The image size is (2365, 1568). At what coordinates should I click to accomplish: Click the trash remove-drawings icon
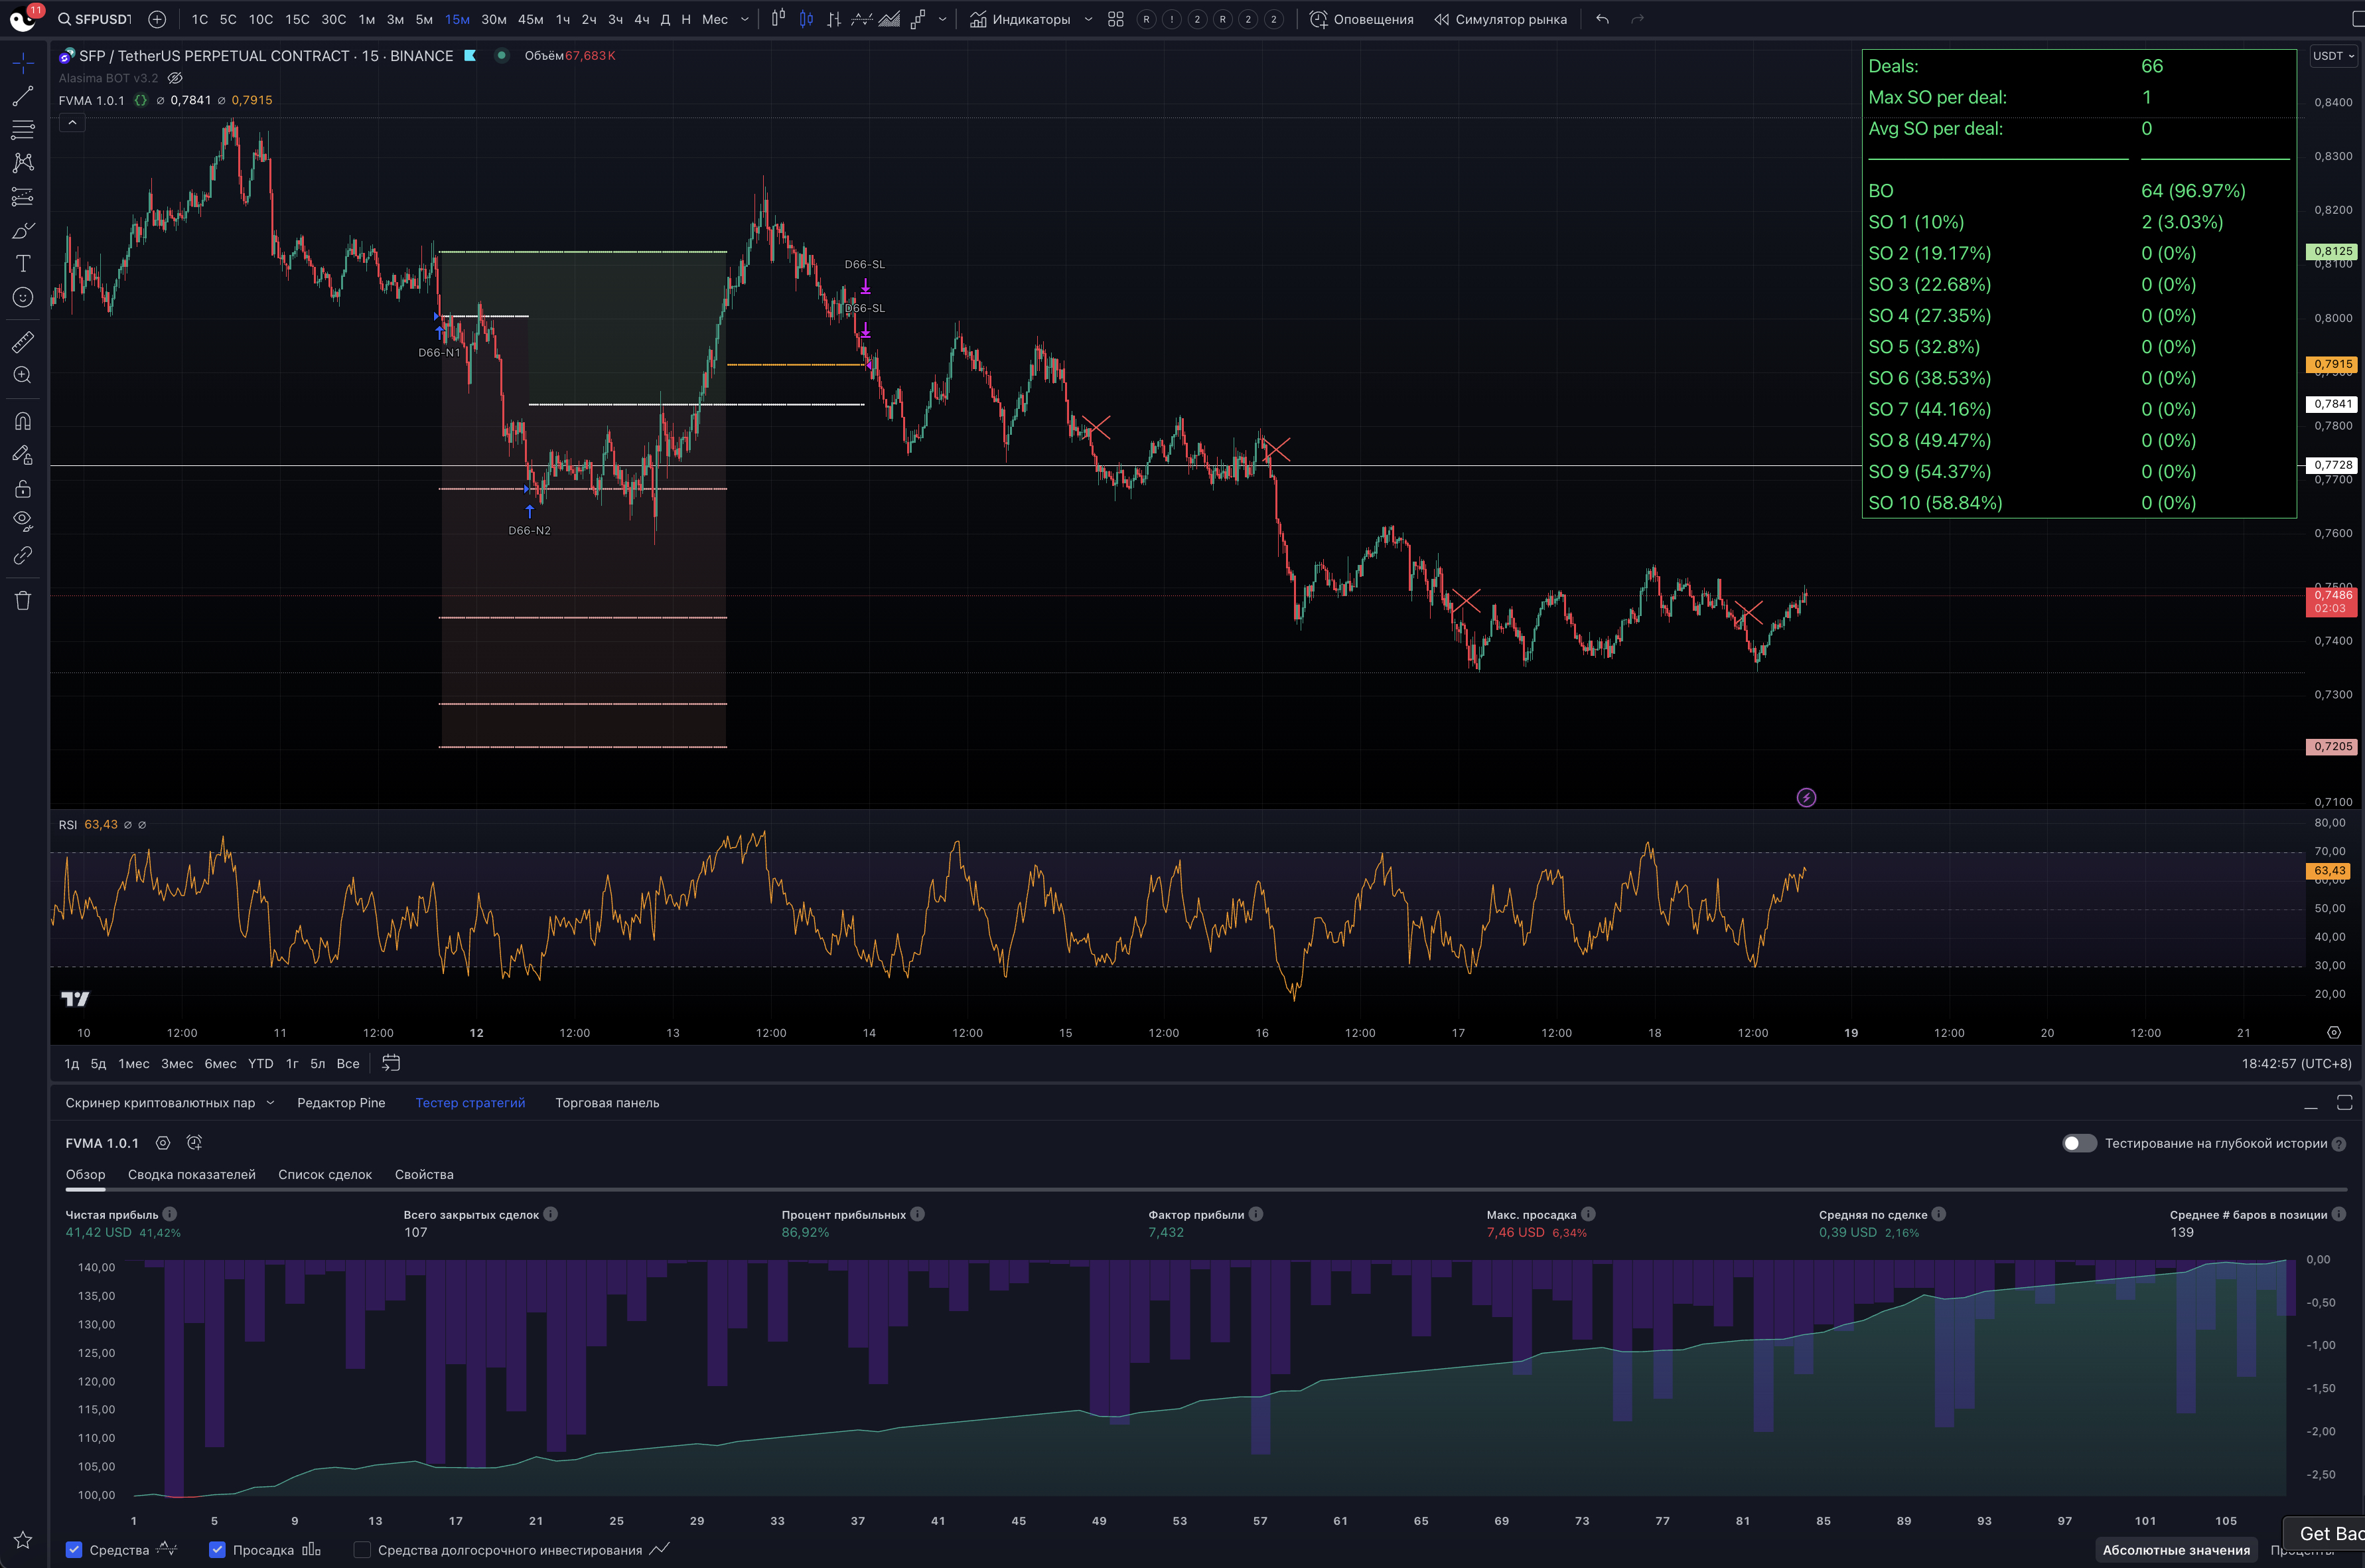pyautogui.click(x=23, y=601)
